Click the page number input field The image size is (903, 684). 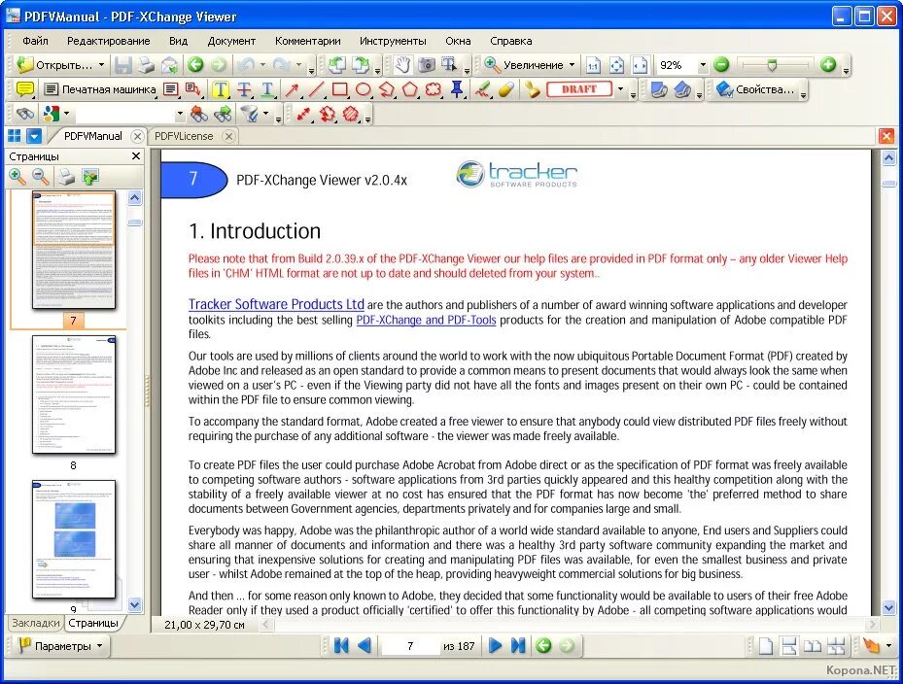click(410, 646)
